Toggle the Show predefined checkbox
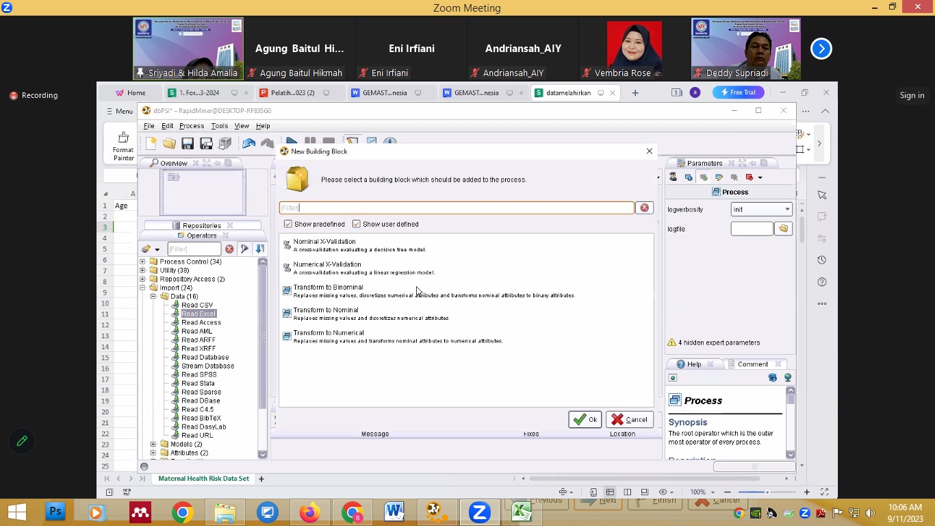Viewport: 935px width, 526px height. [288, 224]
